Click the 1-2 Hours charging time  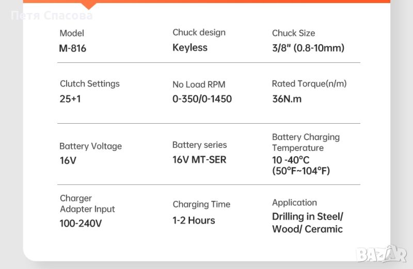point(194,220)
